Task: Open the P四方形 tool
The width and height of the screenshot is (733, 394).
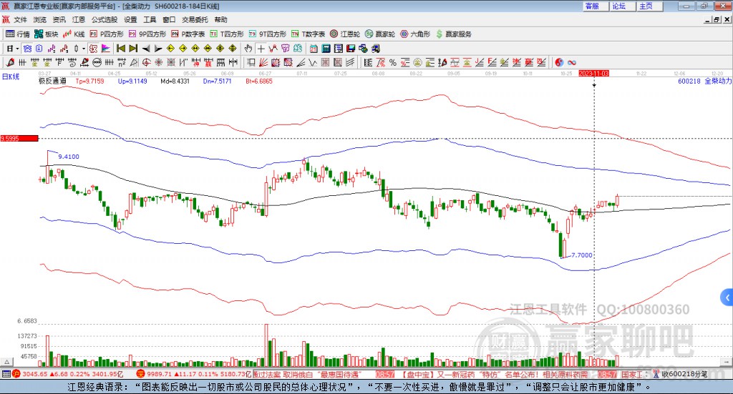Action: (x=107, y=34)
